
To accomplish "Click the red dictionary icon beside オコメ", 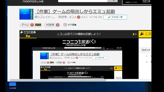I will tap(79, 17).
